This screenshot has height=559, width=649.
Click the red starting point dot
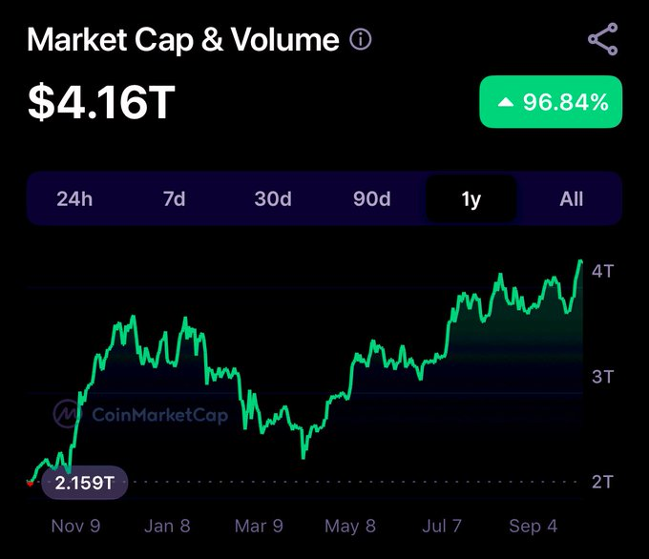click(x=30, y=483)
